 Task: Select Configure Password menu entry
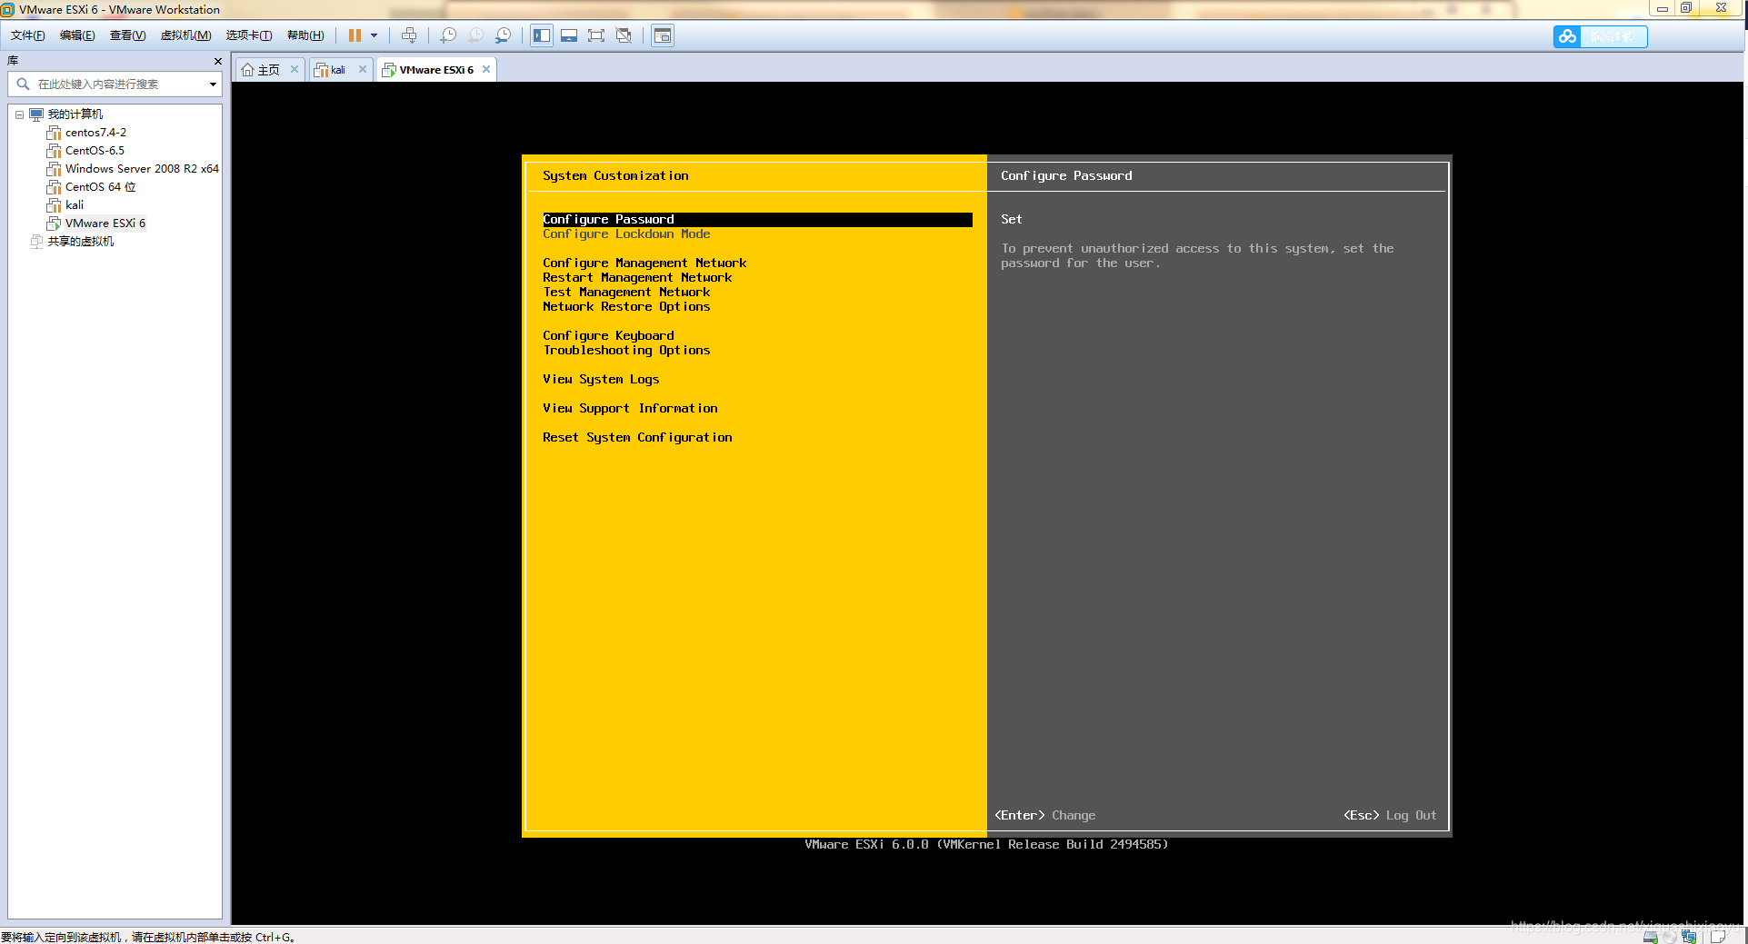[757, 220]
